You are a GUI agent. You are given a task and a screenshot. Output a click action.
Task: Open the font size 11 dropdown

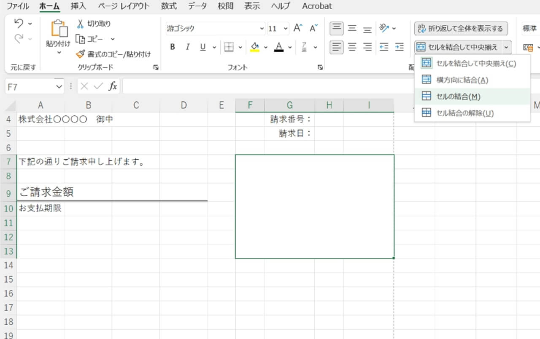286,29
